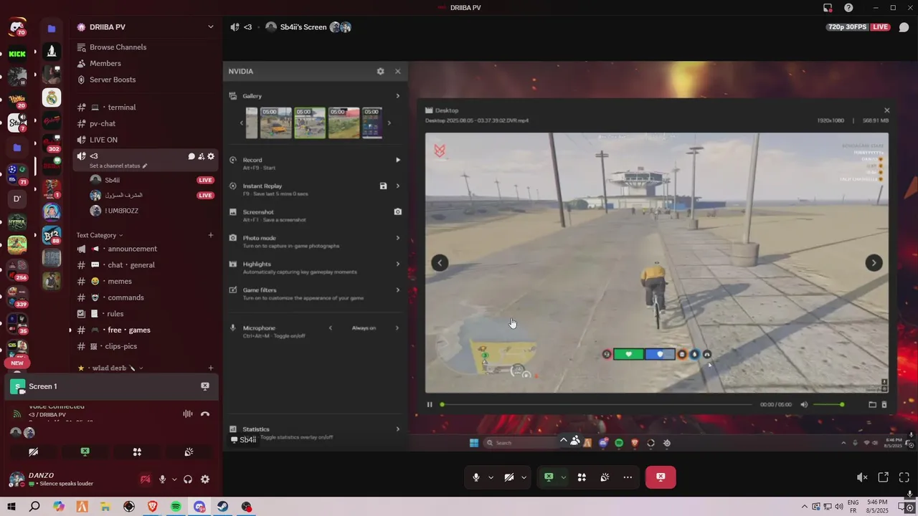The width and height of the screenshot is (918, 516).
Task: Unmute the stream volume speaker icon
Action: (862, 477)
